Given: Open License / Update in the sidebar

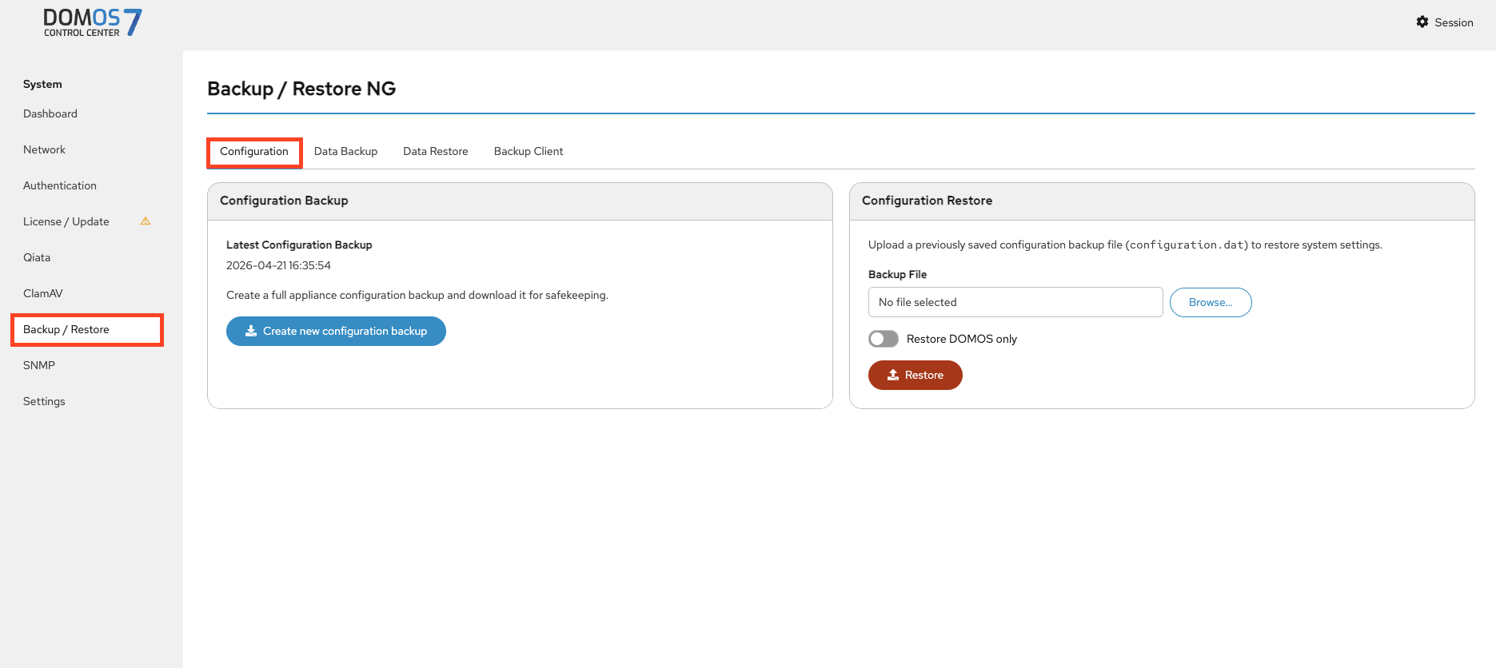Looking at the screenshot, I should tap(66, 222).
